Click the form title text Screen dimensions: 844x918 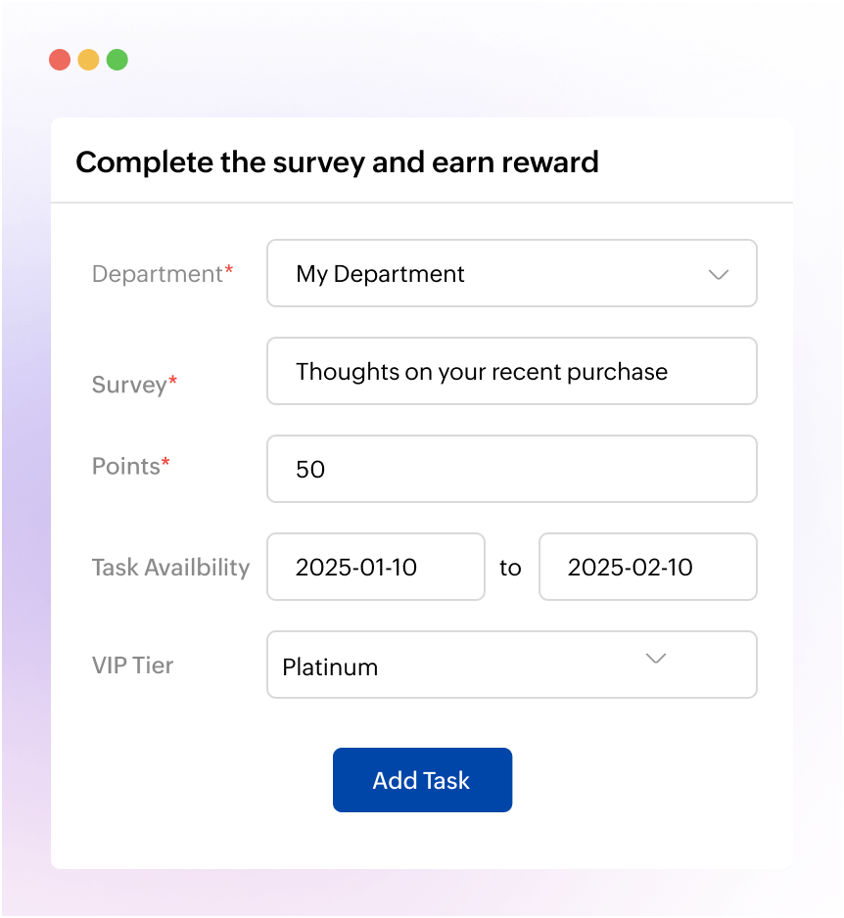coord(338,163)
